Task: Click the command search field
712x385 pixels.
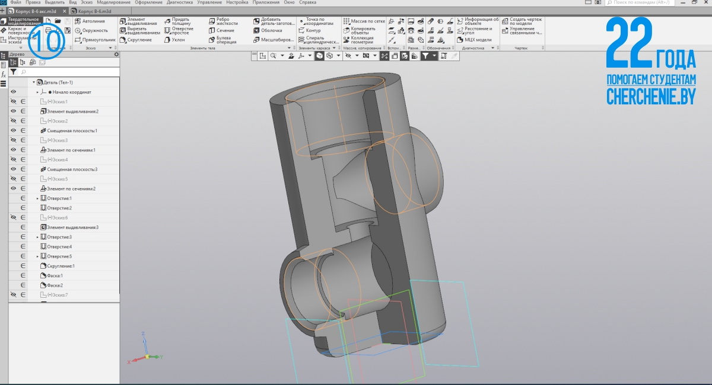Action: coord(642,3)
